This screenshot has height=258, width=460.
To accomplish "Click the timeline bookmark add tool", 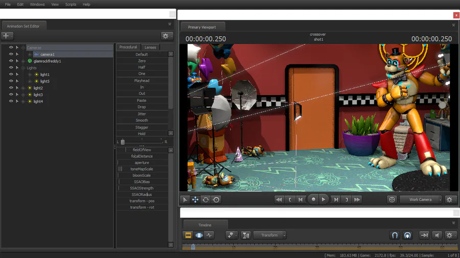I will tap(231, 235).
